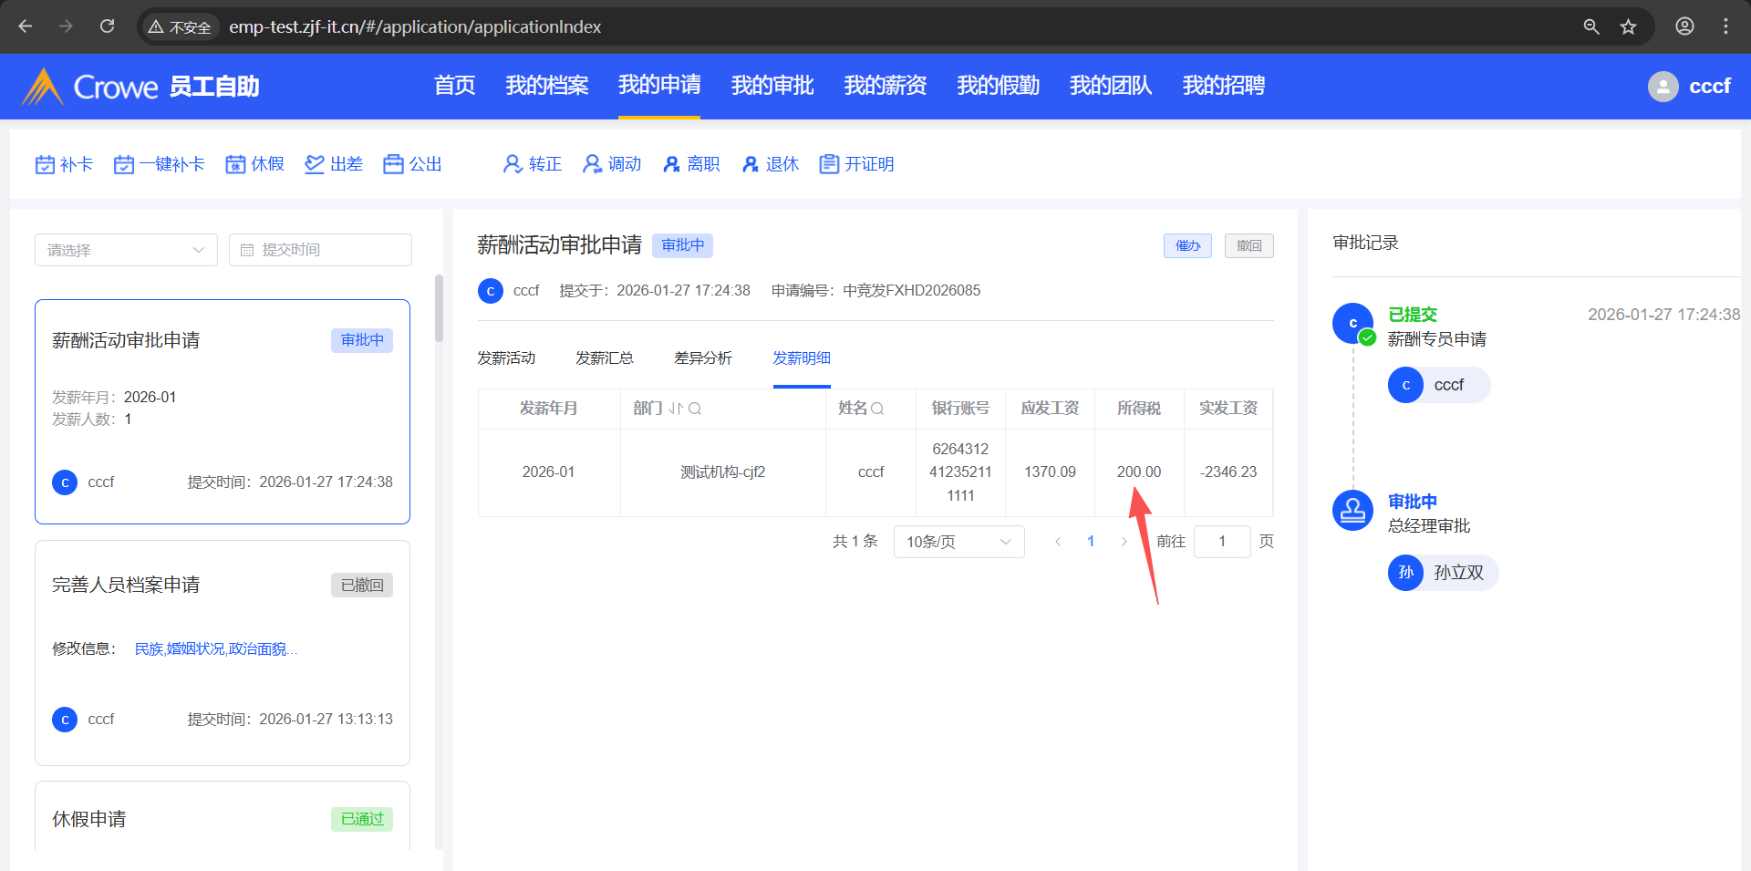Click the 转正 person icon
The image size is (1751, 871).
click(x=513, y=164)
